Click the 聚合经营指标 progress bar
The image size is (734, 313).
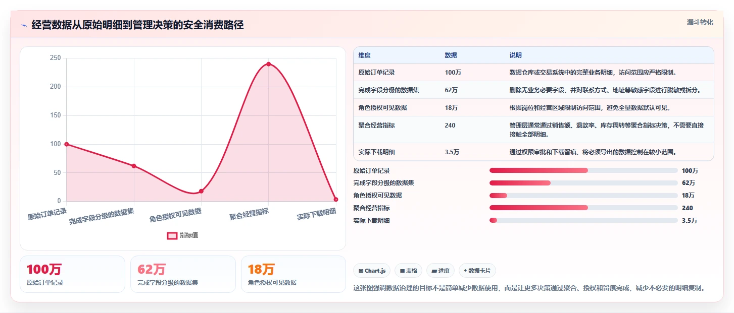tap(583, 208)
